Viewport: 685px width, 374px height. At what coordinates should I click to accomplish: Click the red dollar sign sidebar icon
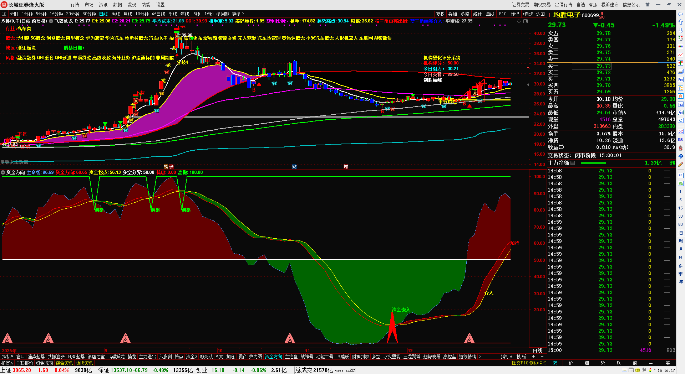[681, 148]
